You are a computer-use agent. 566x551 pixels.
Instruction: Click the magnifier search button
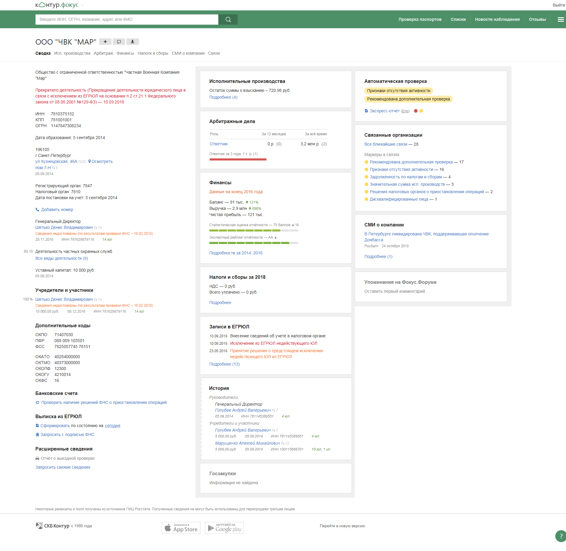pos(228,19)
